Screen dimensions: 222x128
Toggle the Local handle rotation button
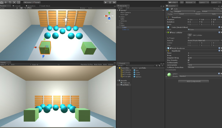pos(37,3)
